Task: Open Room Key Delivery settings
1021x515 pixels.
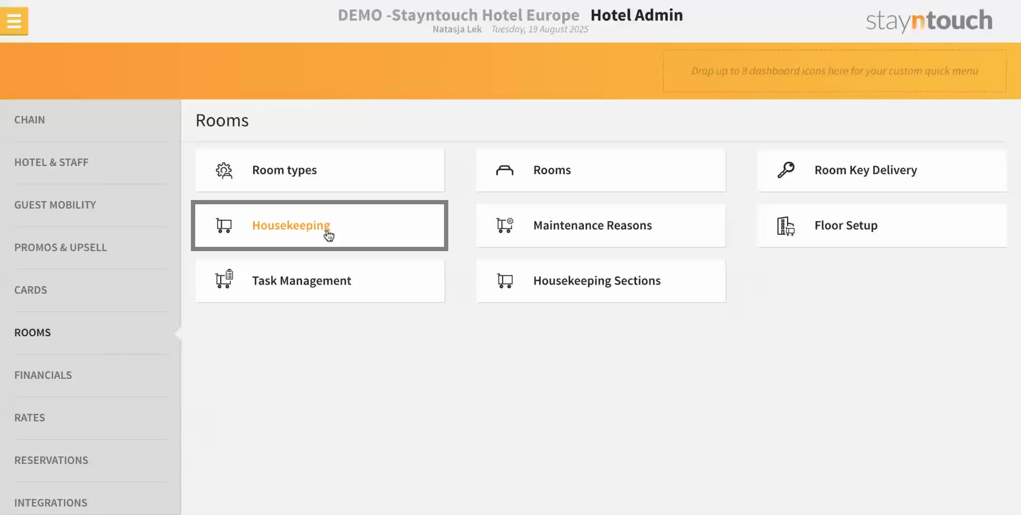Action: tap(882, 170)
